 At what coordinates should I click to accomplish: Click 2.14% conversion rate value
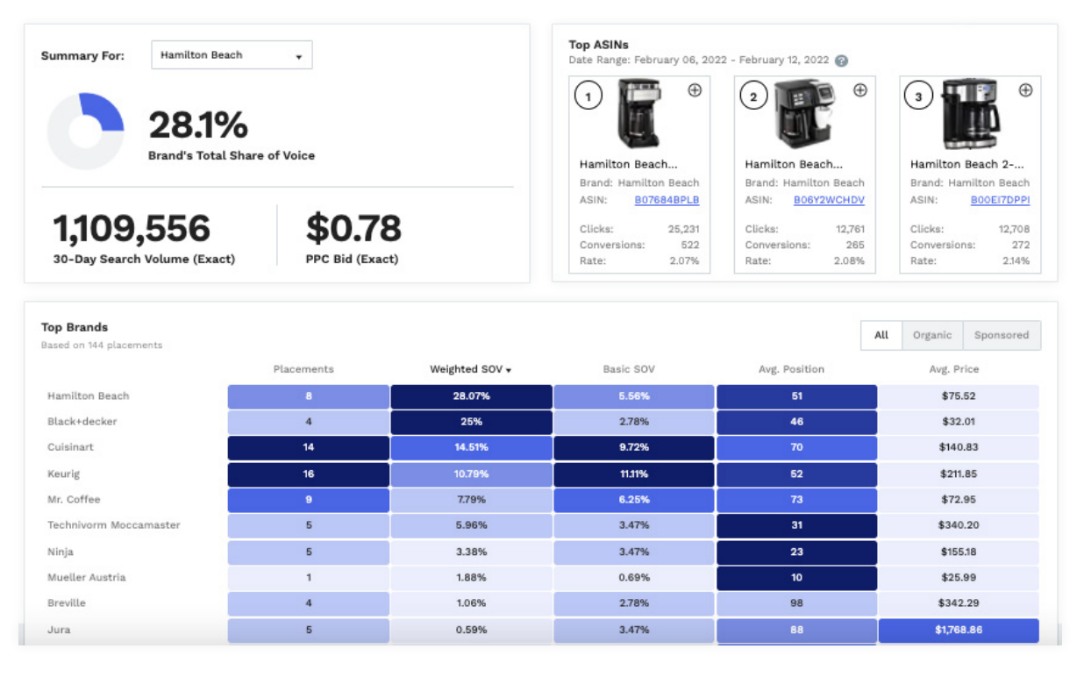[x=1016, y=261]
